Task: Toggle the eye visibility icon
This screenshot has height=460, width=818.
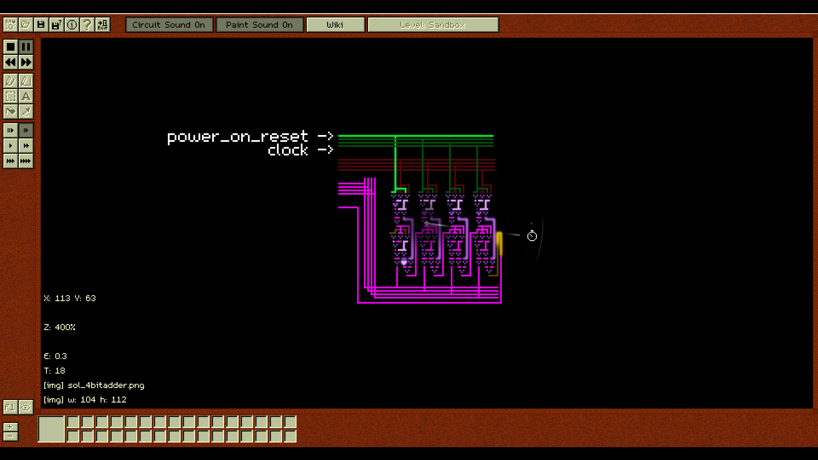Action: point(26,407)
